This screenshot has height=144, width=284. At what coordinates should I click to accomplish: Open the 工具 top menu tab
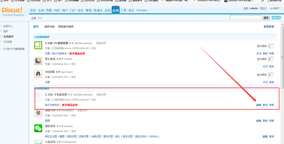[124, 10]
